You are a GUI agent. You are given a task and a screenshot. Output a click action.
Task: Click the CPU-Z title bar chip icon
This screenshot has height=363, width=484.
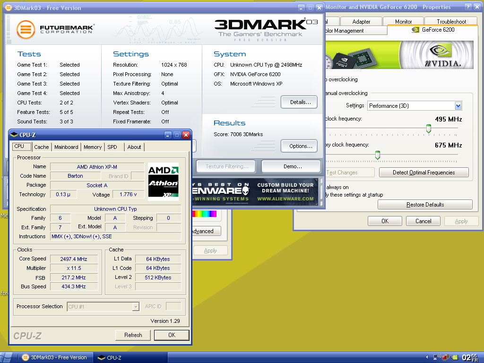pos(14,135)
